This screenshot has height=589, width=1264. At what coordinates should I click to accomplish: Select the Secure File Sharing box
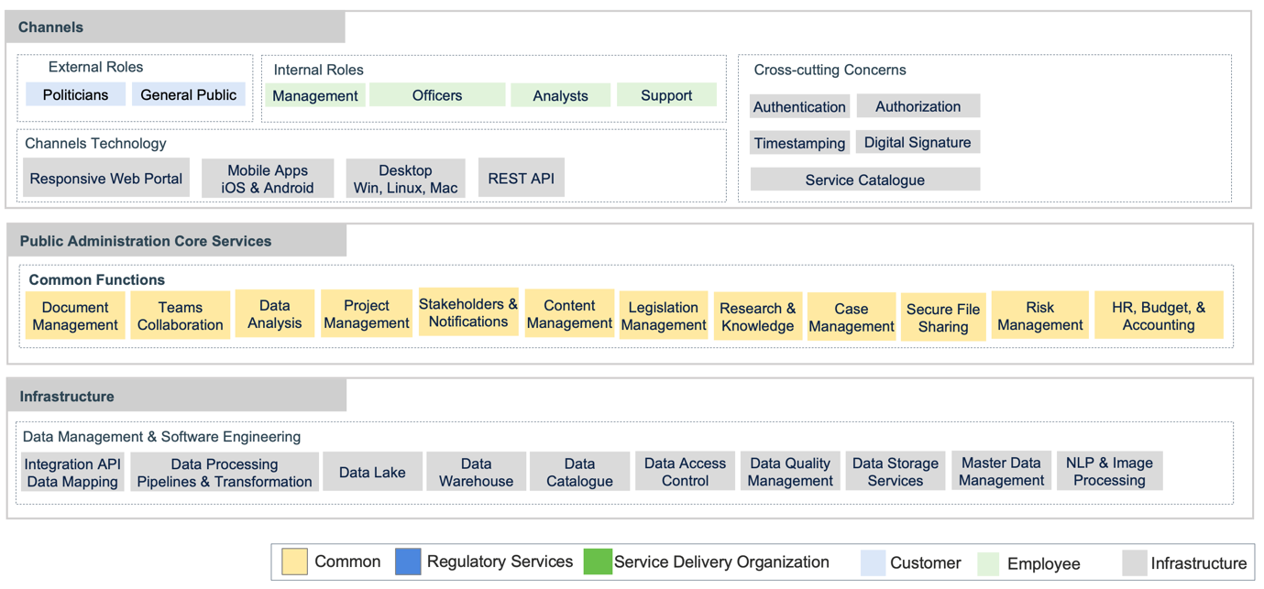(942, 318)
